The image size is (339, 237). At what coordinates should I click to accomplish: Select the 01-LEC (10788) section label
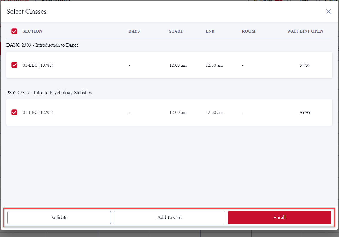click(x=38, y=65)
